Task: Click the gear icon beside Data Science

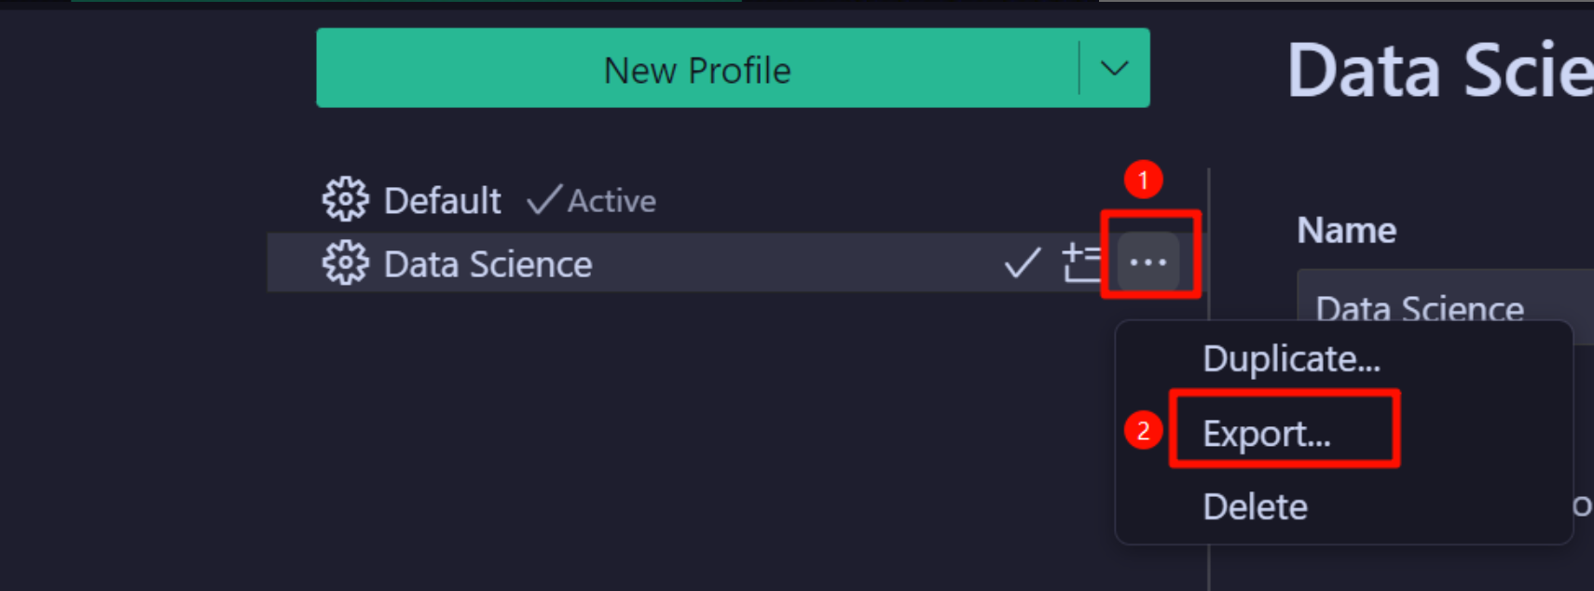Action: pos(345,263)
